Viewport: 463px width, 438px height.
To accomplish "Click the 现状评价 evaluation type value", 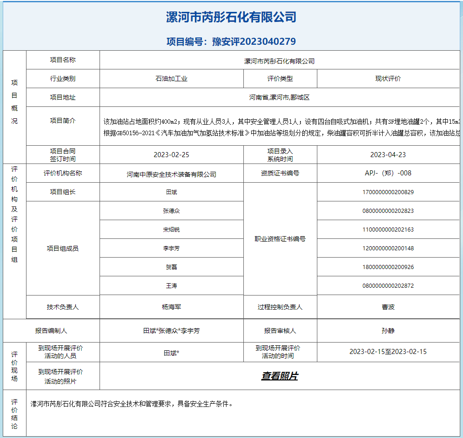I will click(x=388, y=79).
